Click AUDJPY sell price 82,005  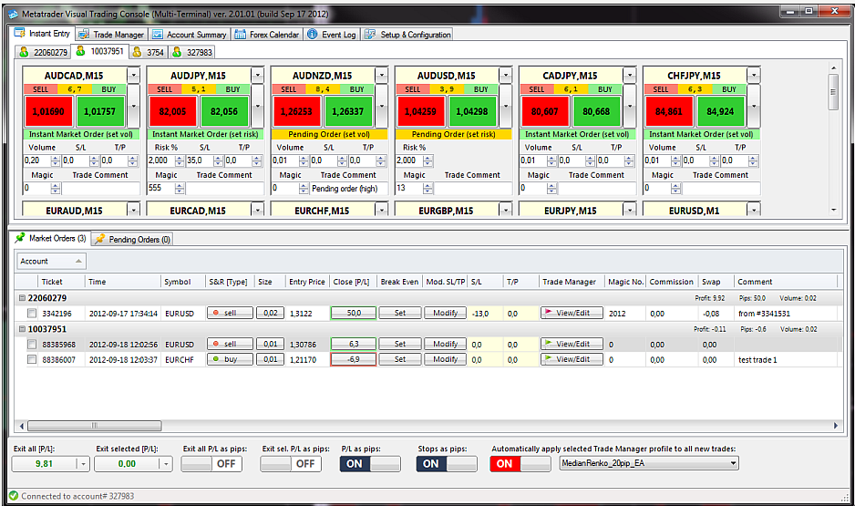click(x=172, y=111)
